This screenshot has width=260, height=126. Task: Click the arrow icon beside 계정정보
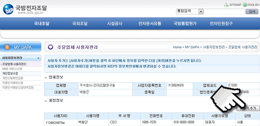46,101
